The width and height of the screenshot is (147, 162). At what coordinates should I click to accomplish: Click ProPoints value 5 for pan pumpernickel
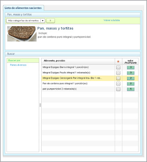click(x=130, y=89)
